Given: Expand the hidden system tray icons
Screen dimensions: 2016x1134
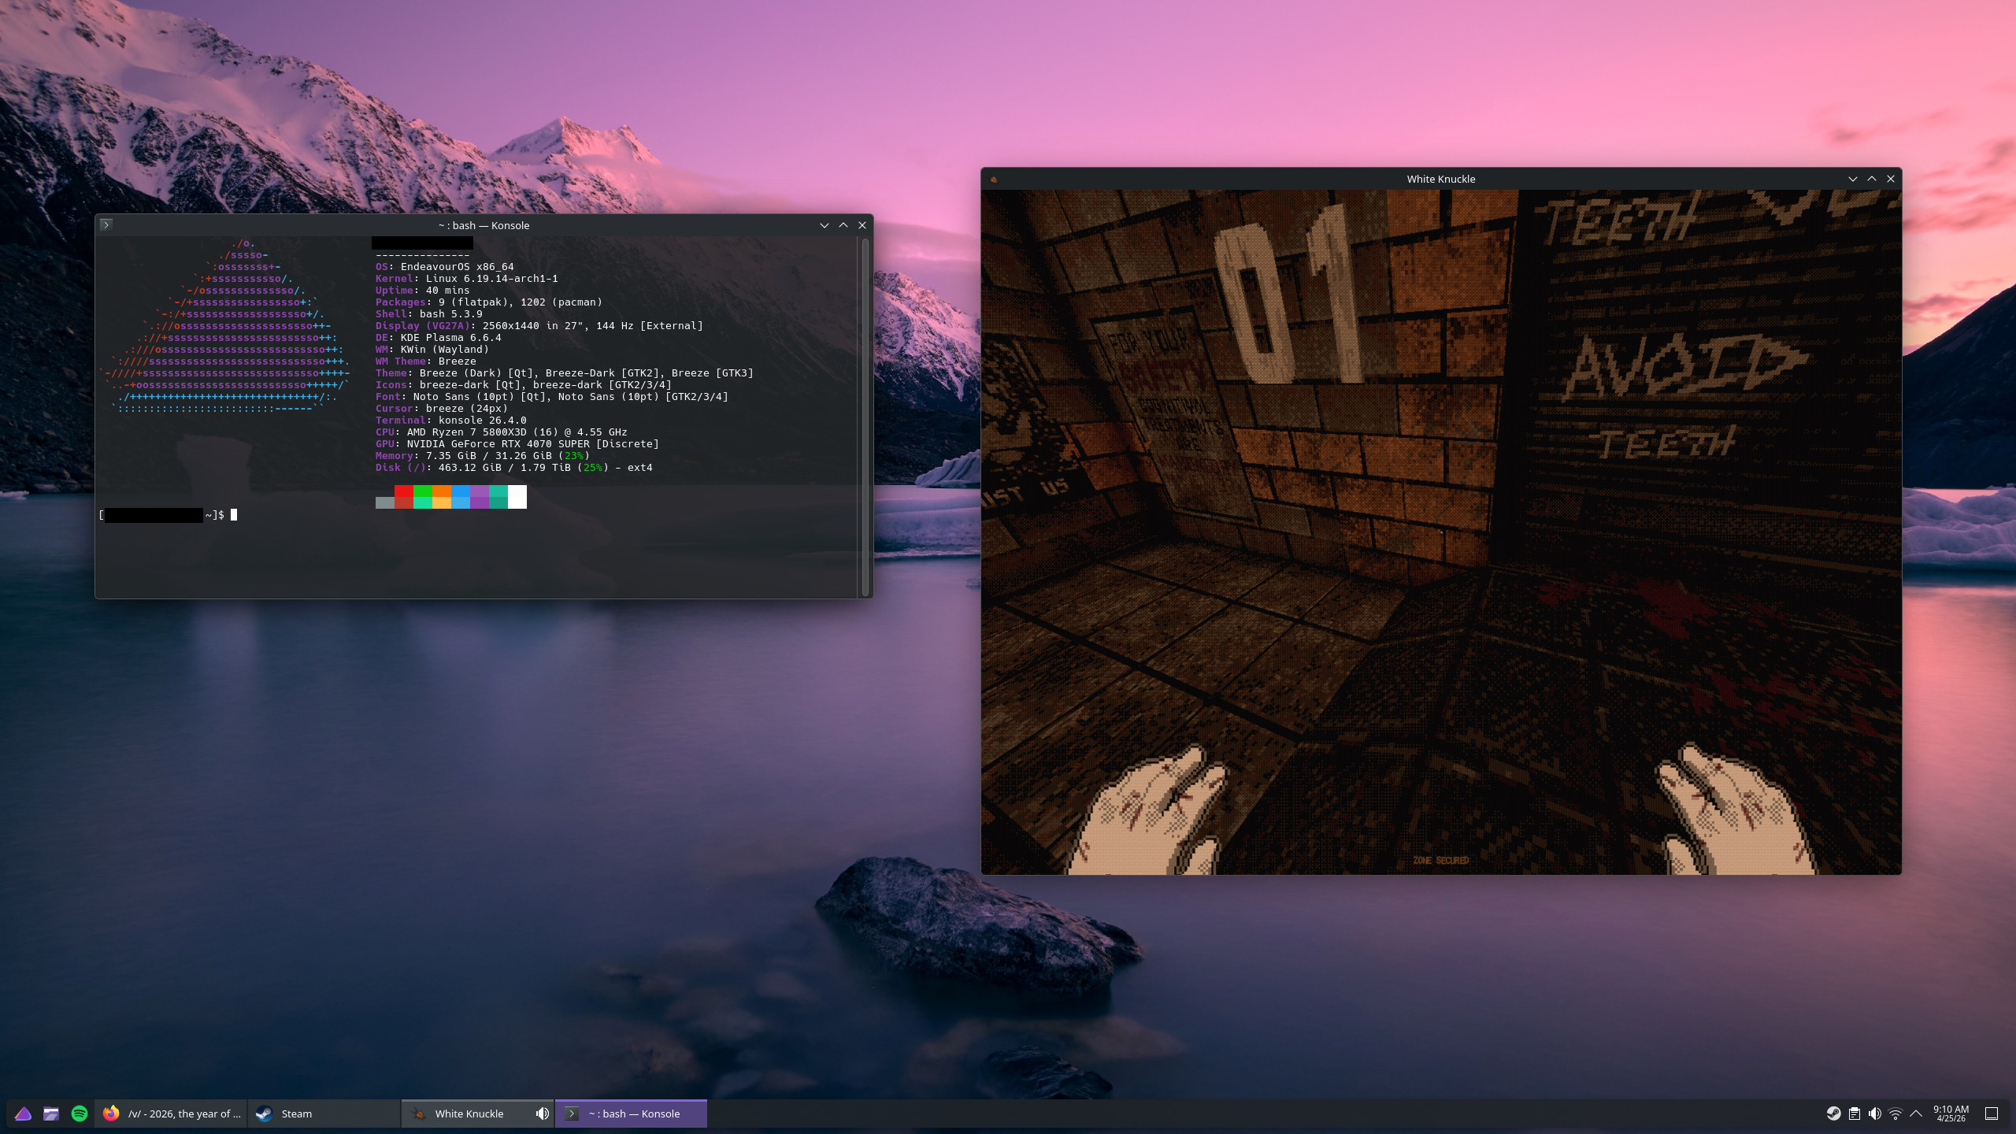Looking at the screenshot, I should click(1916, 1114).
